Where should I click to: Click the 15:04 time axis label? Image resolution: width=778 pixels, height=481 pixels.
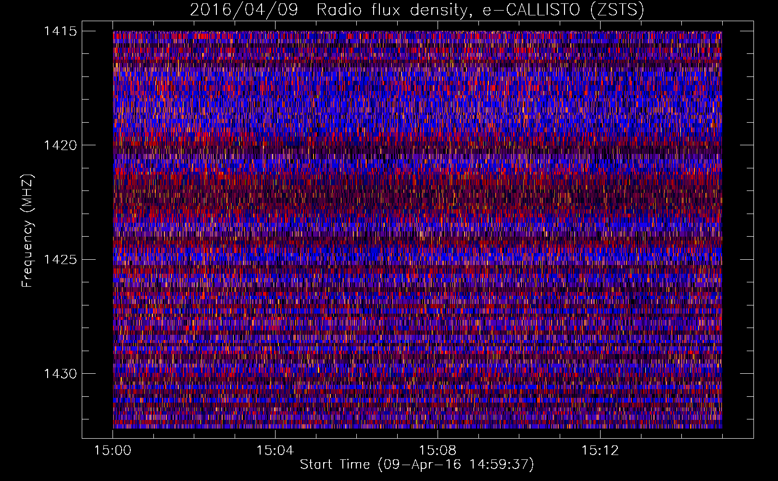pyautogui.click(x=275, y=450)
